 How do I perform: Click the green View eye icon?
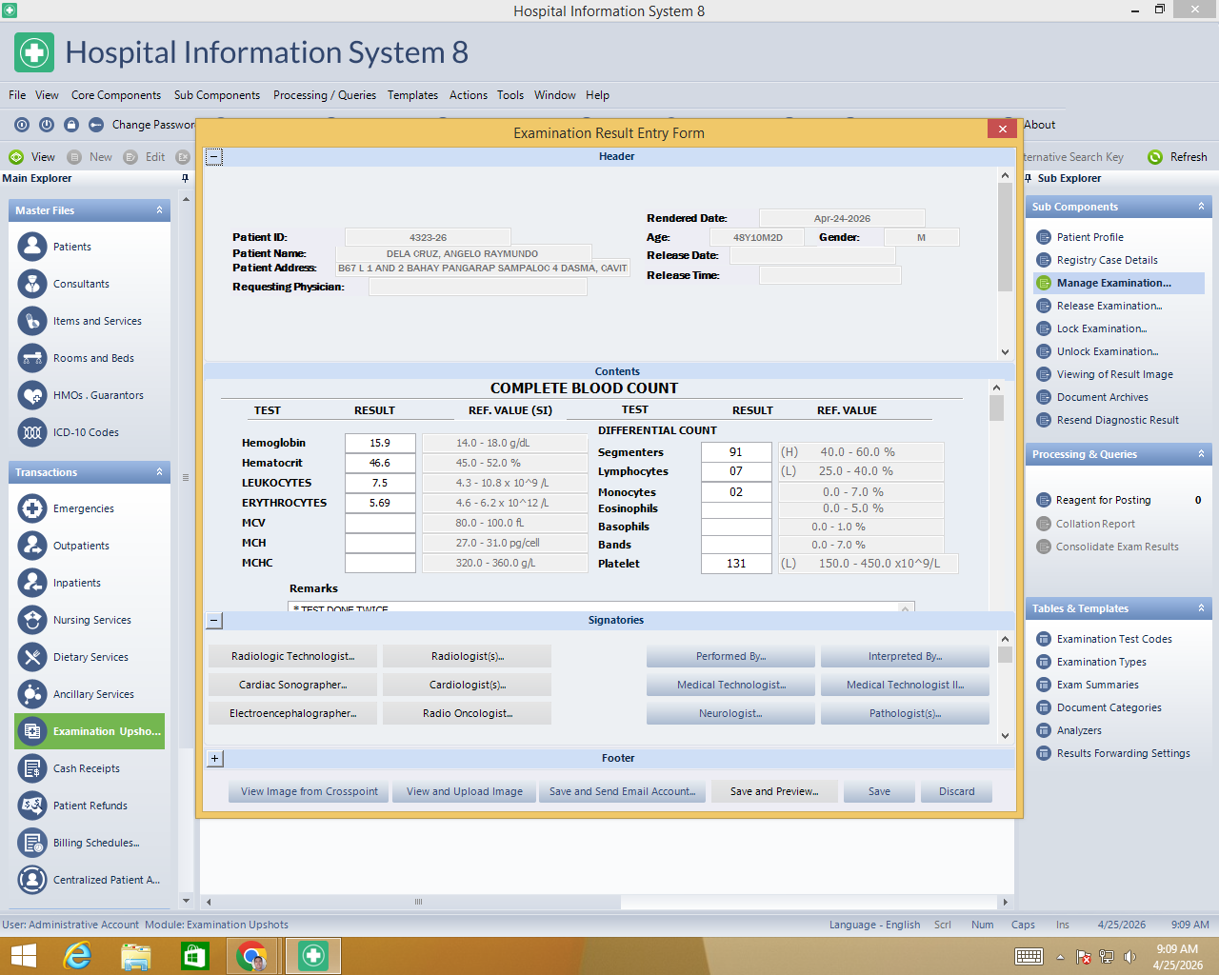click(x=16, y=157)
